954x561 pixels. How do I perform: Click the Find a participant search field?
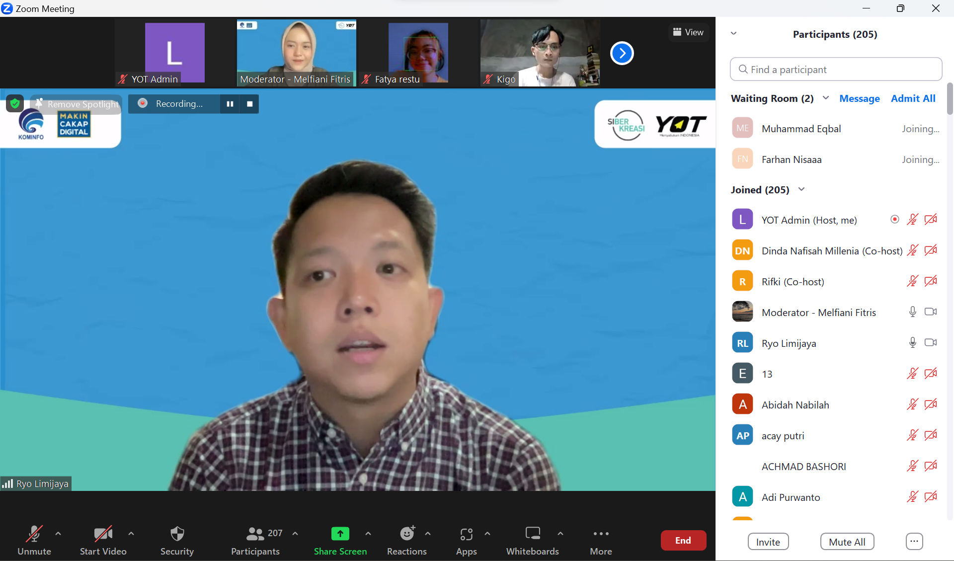836,70
